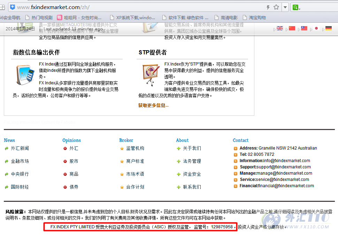This screenshot has width=338, height=236.
Task: Click the info@fxindexmarket.com email
Action: coord(287,161)
